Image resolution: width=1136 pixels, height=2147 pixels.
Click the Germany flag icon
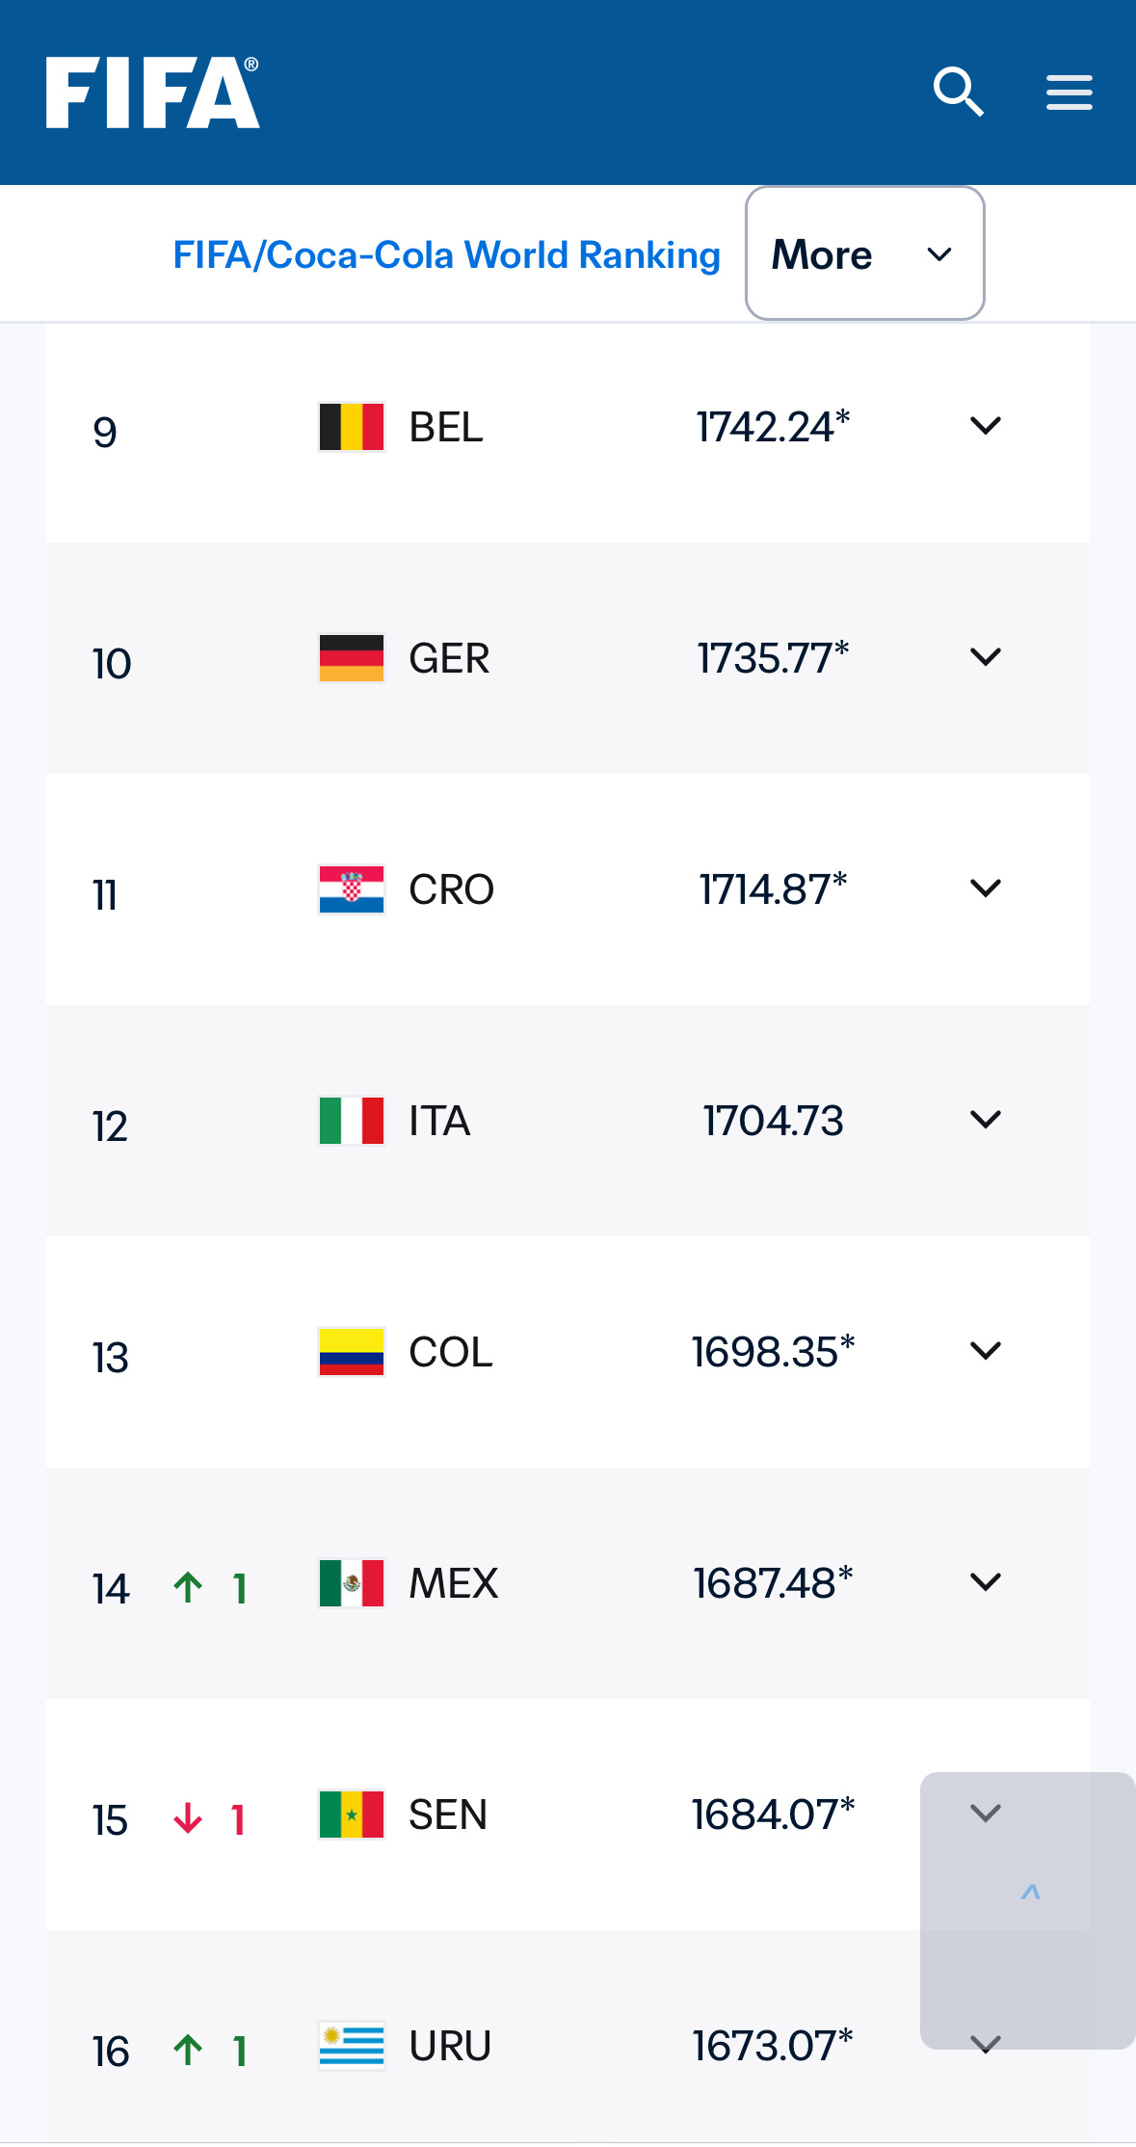click(352, 658)
